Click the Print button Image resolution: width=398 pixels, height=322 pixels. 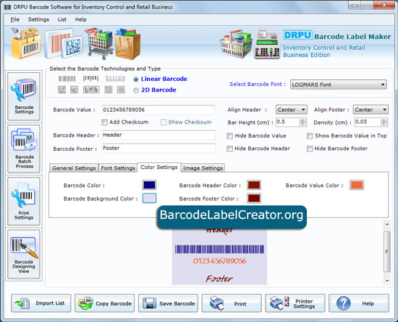232,303
